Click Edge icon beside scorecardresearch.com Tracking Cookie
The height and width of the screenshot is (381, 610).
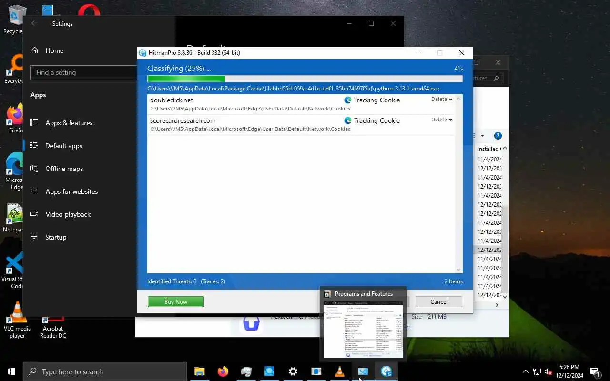pos(348,120)
